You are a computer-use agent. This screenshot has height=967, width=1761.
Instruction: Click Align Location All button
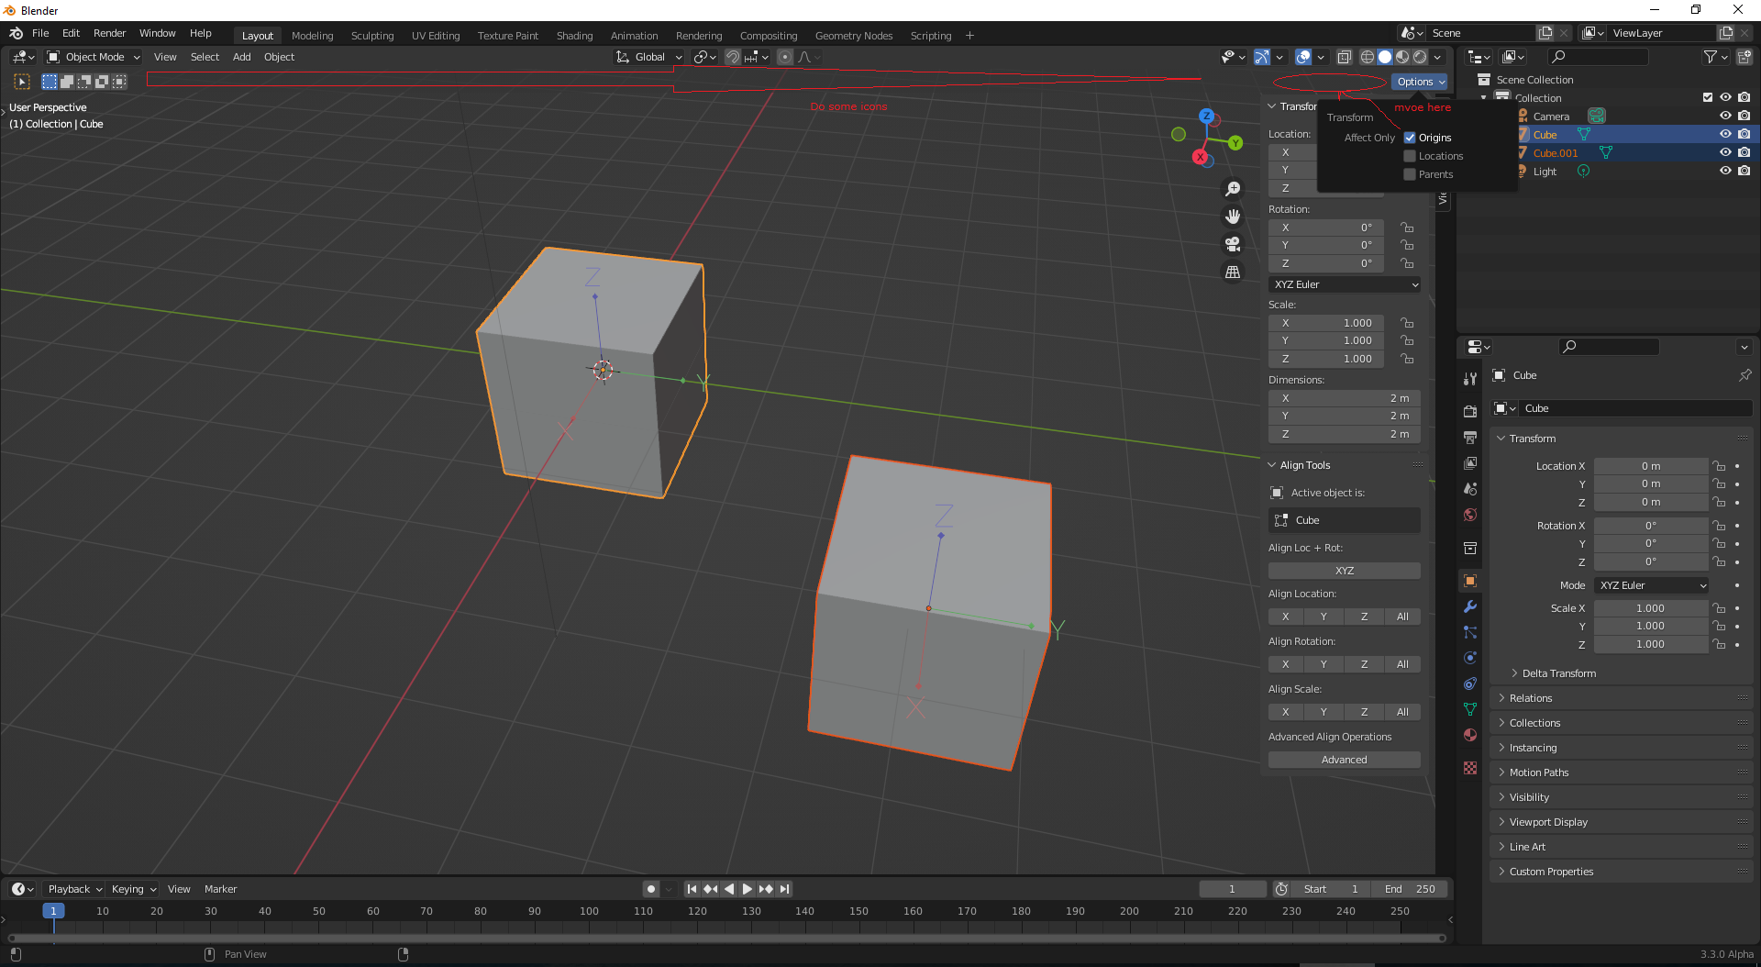tap(1402, 617)
